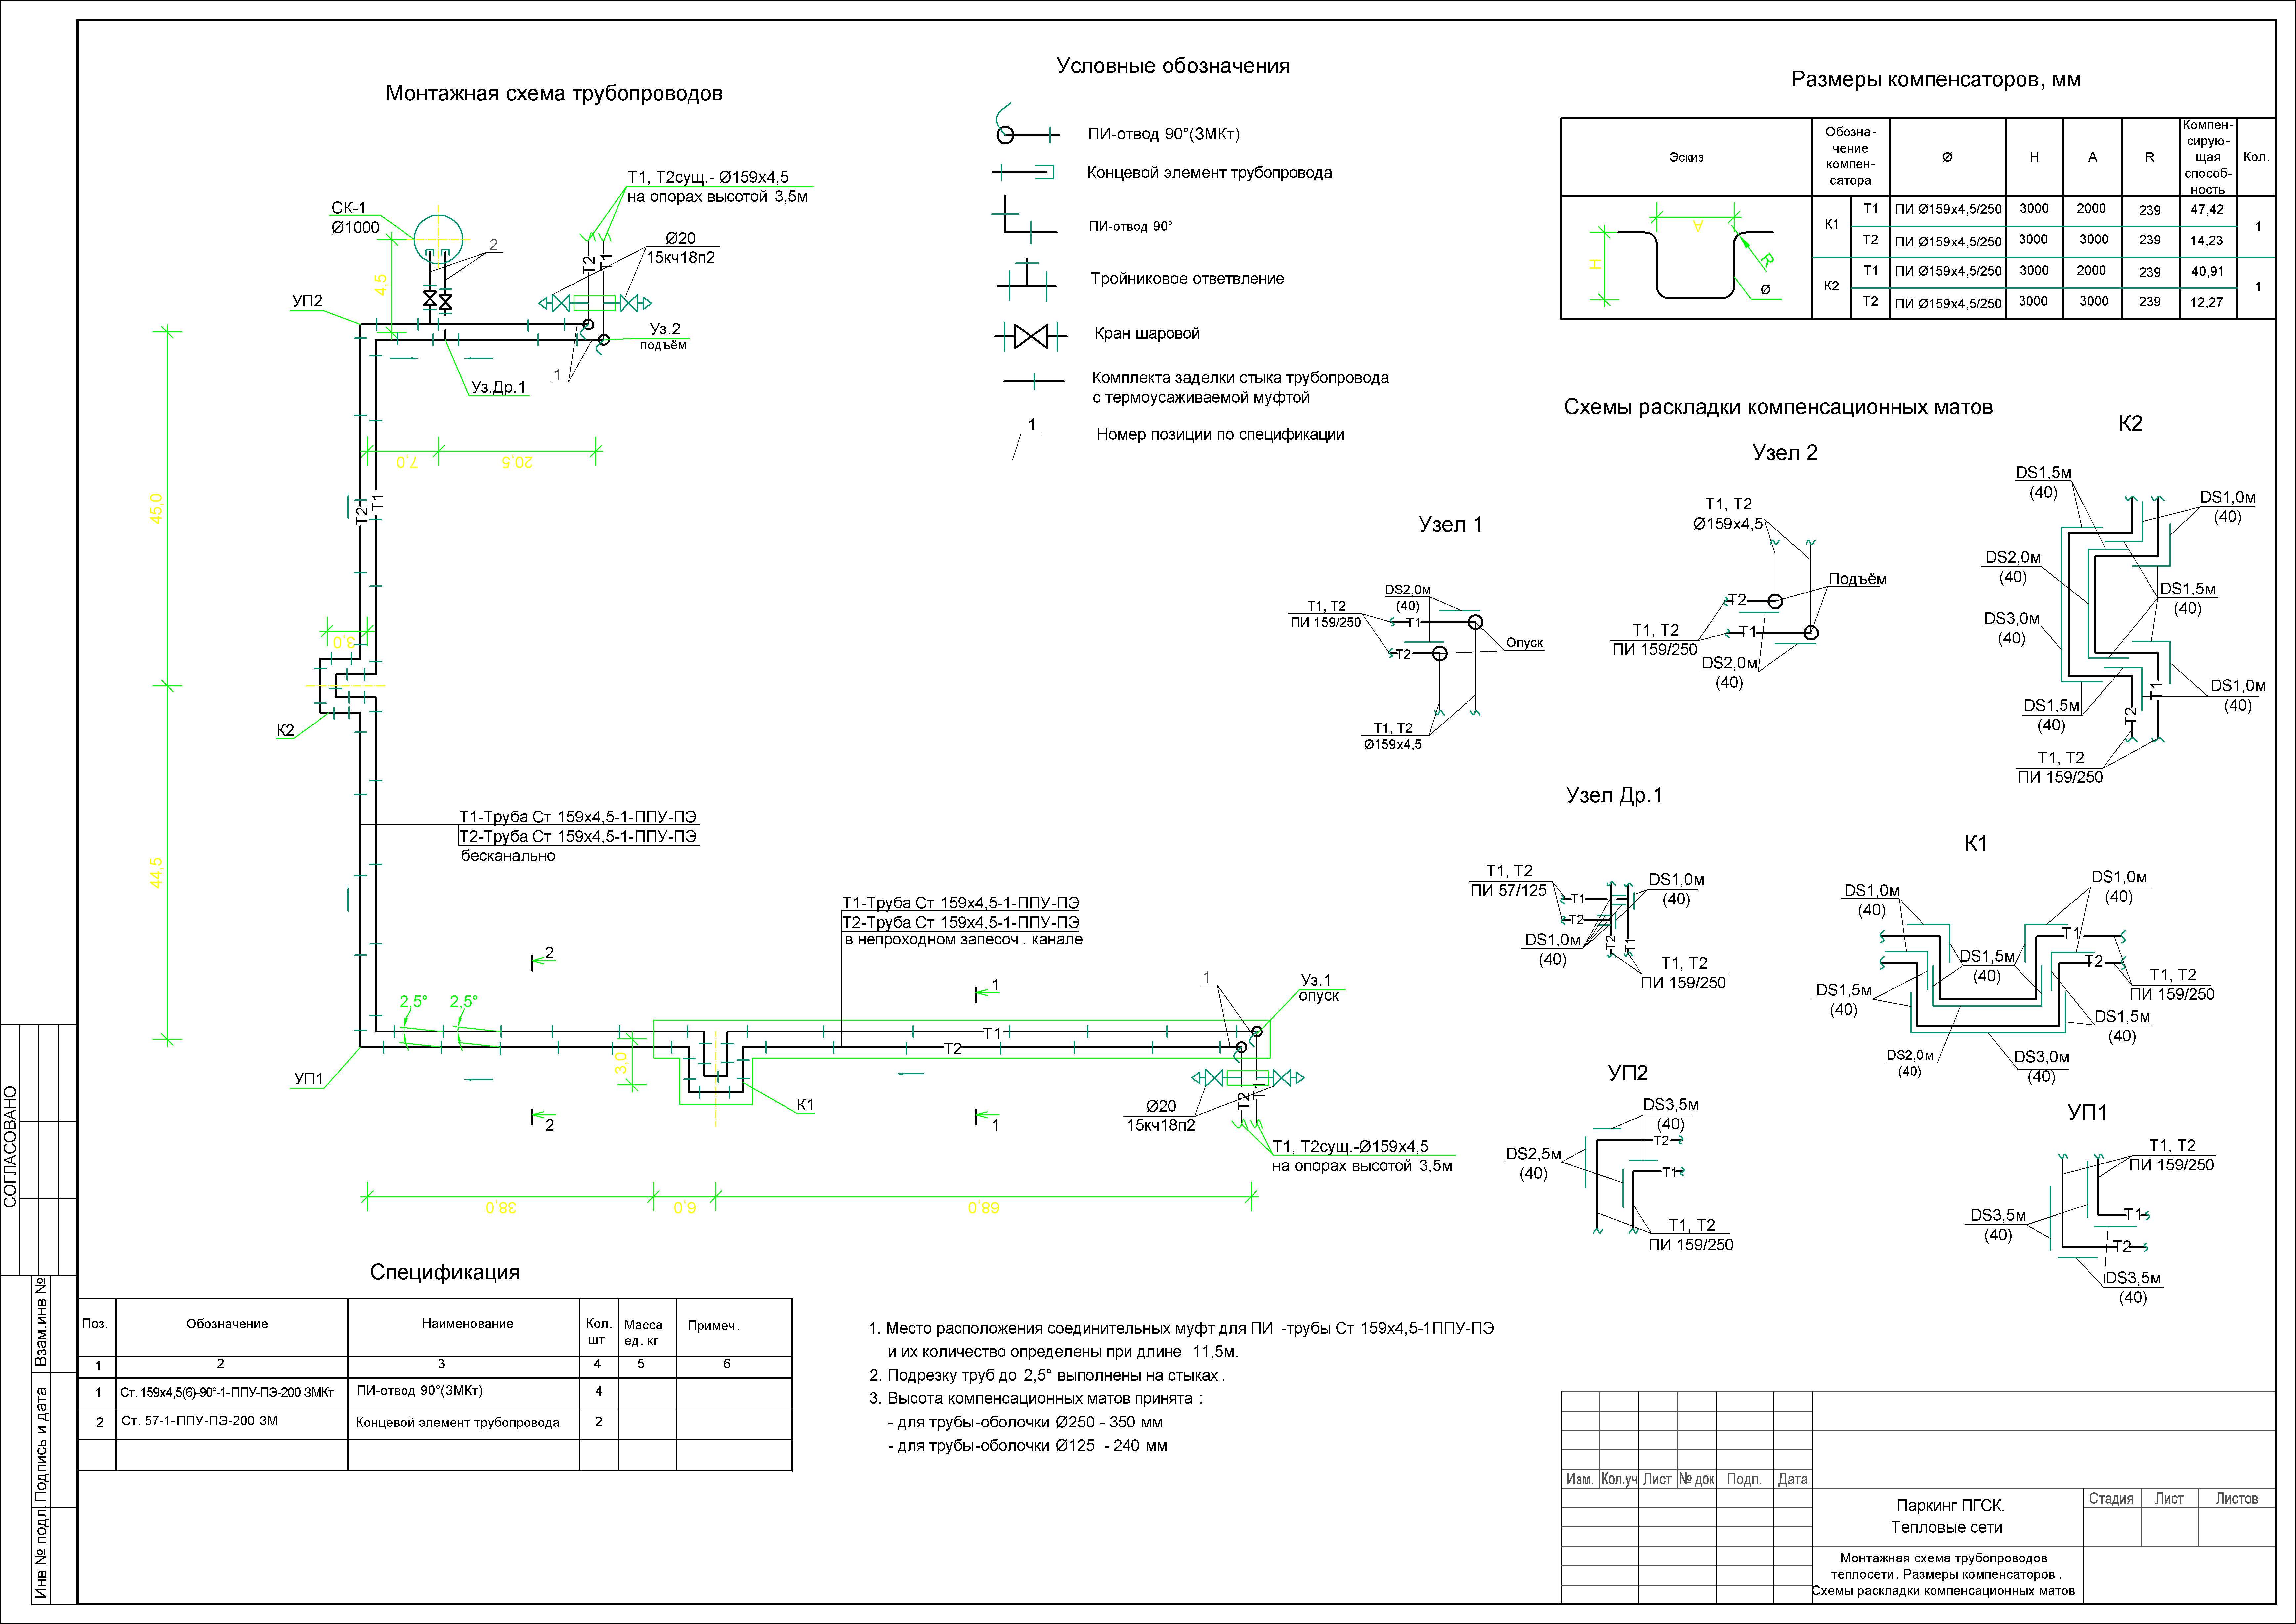
Task: Click the Примеч. column header
Action: (x=713, y=1326)
